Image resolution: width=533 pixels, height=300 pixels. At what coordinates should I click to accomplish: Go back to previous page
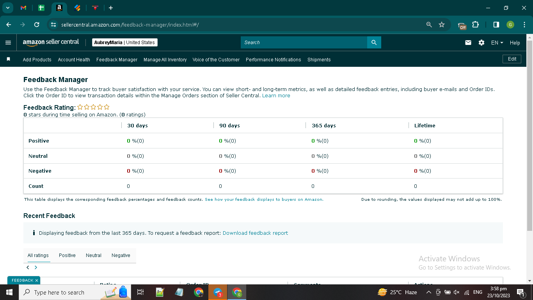[x=9, y=25]
